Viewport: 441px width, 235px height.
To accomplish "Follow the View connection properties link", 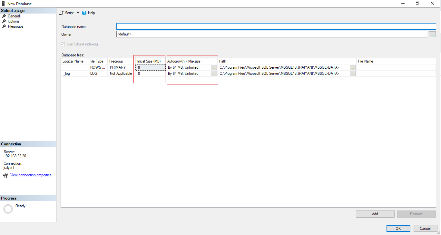I will click(x=31, y=175).
